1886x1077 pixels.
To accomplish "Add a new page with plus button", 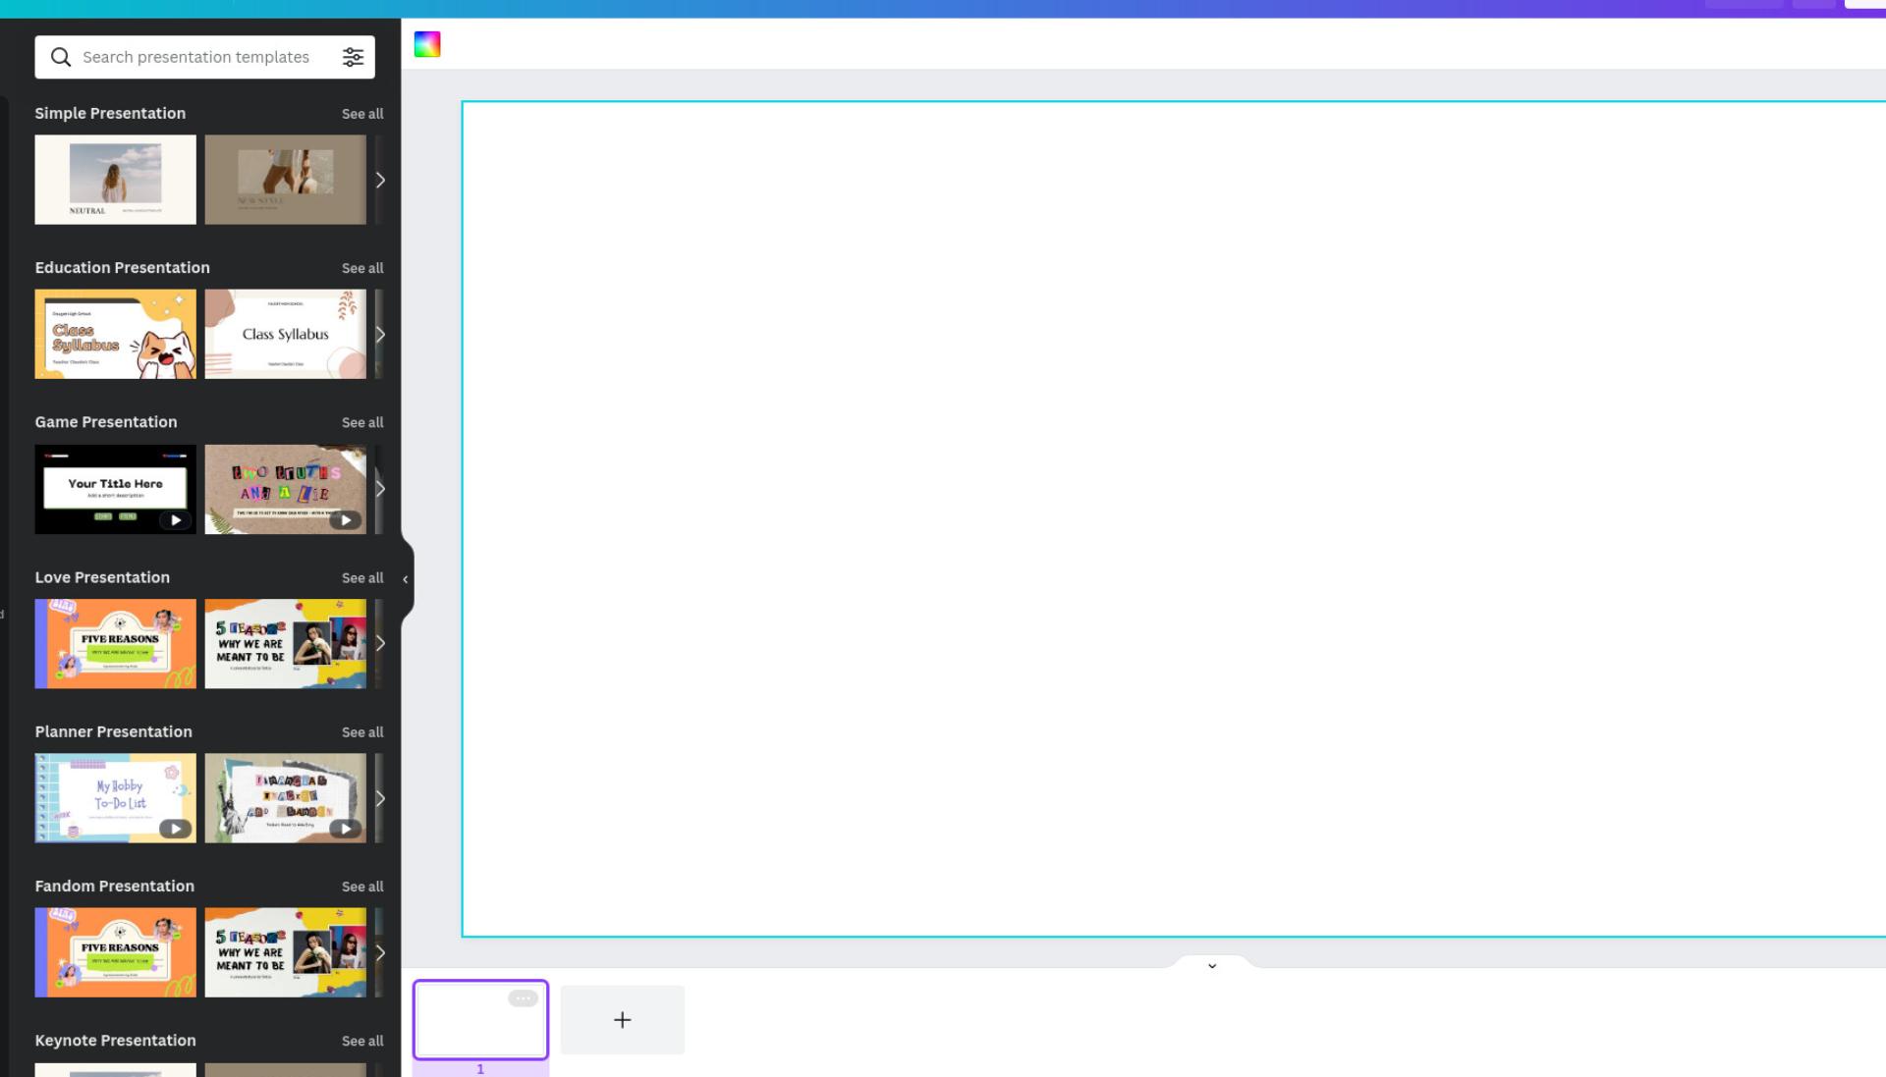I will (x=623, y=1020).
